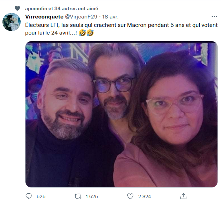Click the 525 replies count
Image resolution: width=221 pixels, height=202 pixels.
click(x=41, y=196)
